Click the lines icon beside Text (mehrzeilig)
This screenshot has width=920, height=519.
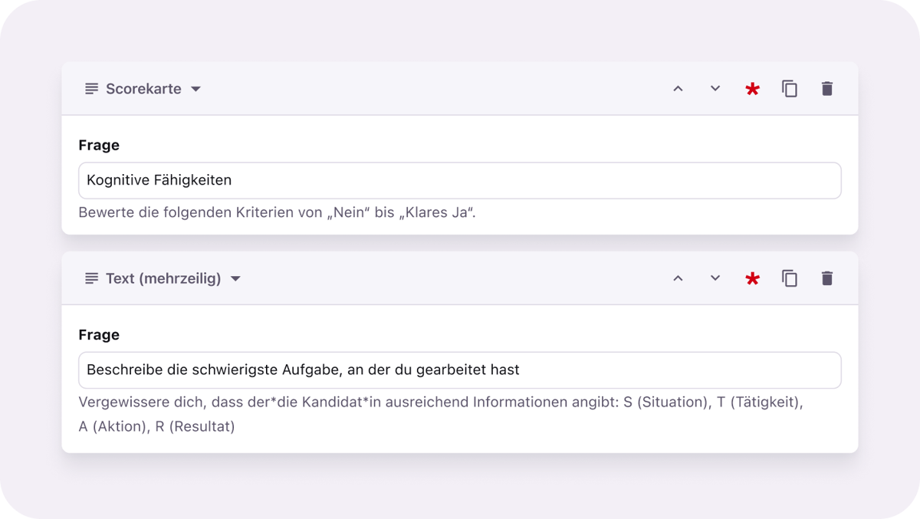click(x=91, y=278)
